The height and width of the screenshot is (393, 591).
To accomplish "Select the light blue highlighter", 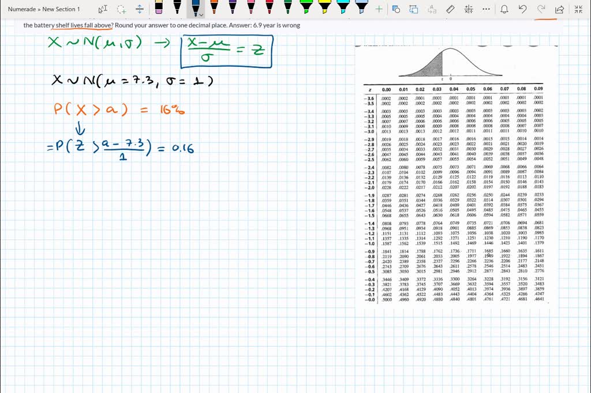I will pyautogui.click(x=362, y=7).
